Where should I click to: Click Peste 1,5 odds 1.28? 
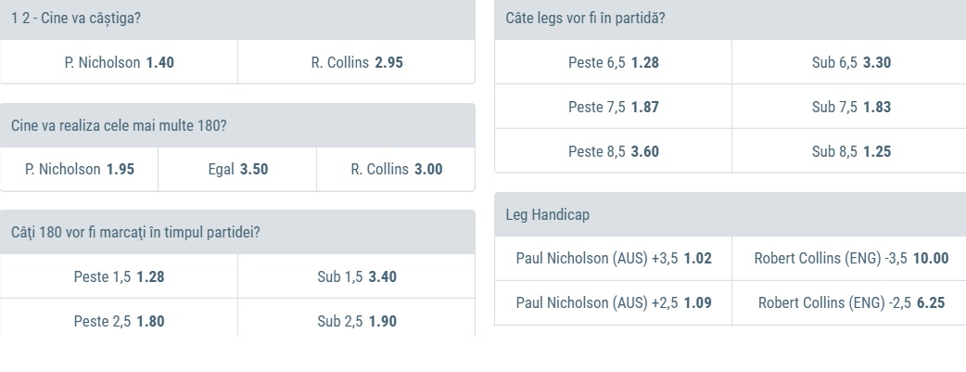[x=119, y=276]
